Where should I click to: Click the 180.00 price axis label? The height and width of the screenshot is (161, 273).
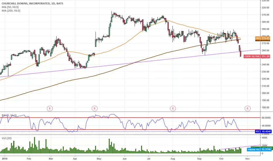pyautogui.click(x=266, y=107)
